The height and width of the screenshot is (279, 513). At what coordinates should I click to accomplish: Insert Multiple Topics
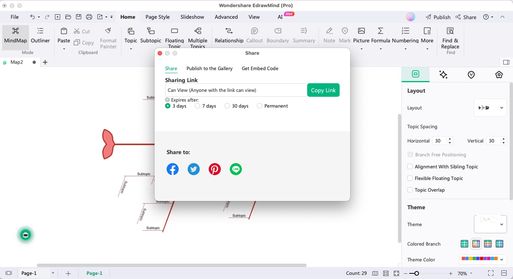coord(198,37)
